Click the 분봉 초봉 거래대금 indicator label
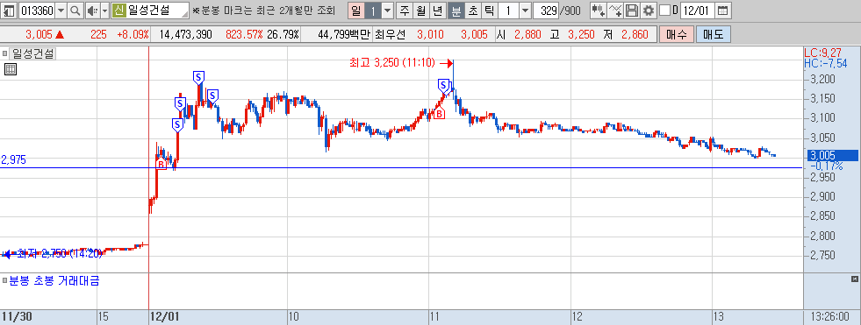The height and width of the screenshot is (325, 861). point(54,281)
